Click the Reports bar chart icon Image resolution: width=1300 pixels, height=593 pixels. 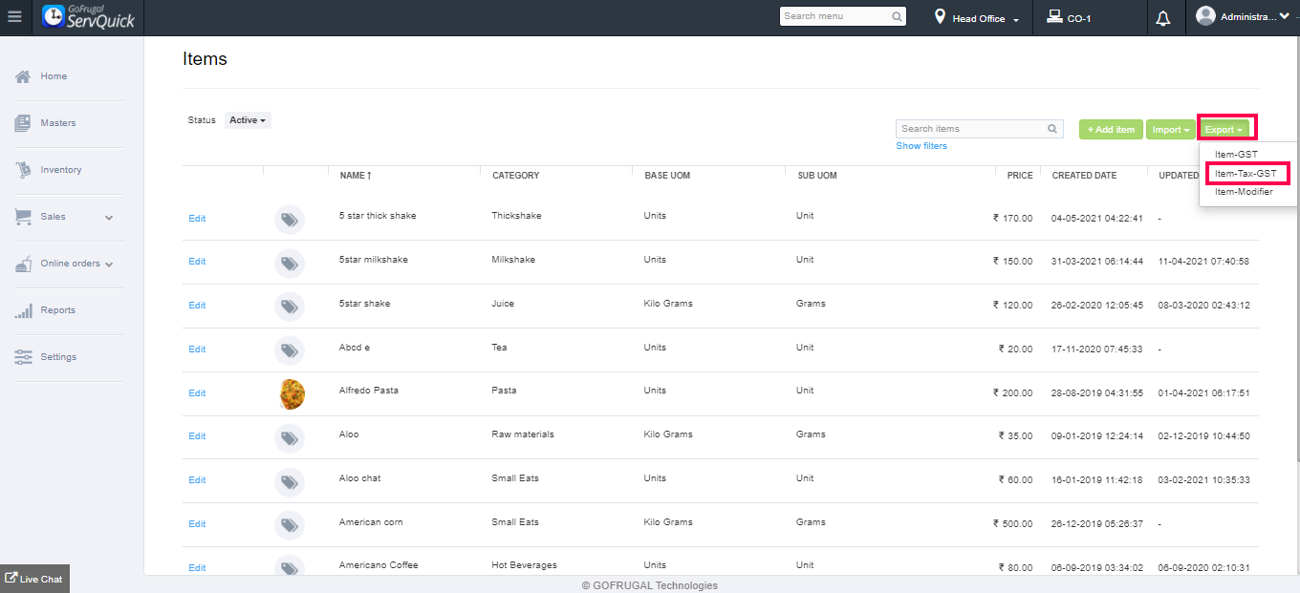[23, 310]
